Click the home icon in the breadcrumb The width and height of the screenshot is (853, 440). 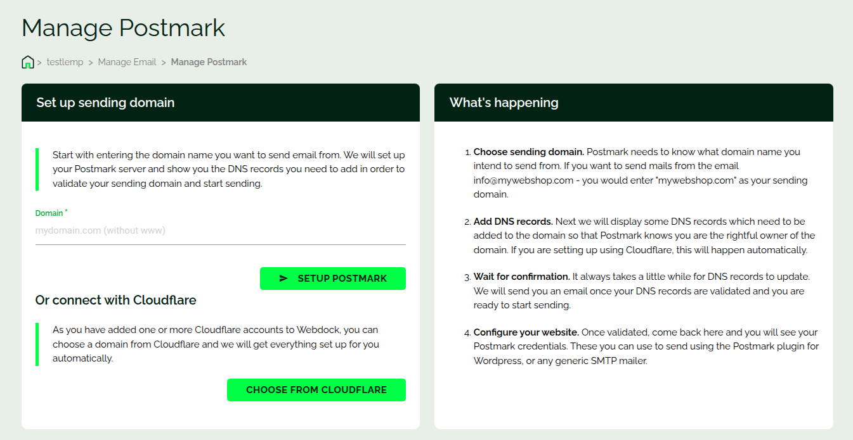coord(27,62)
